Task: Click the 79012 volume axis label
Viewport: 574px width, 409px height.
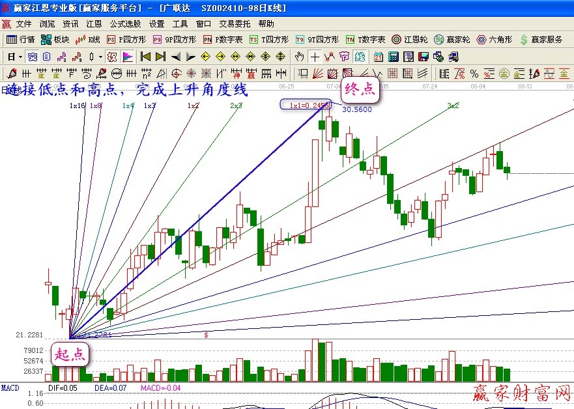Action: [x=33, y=350]
